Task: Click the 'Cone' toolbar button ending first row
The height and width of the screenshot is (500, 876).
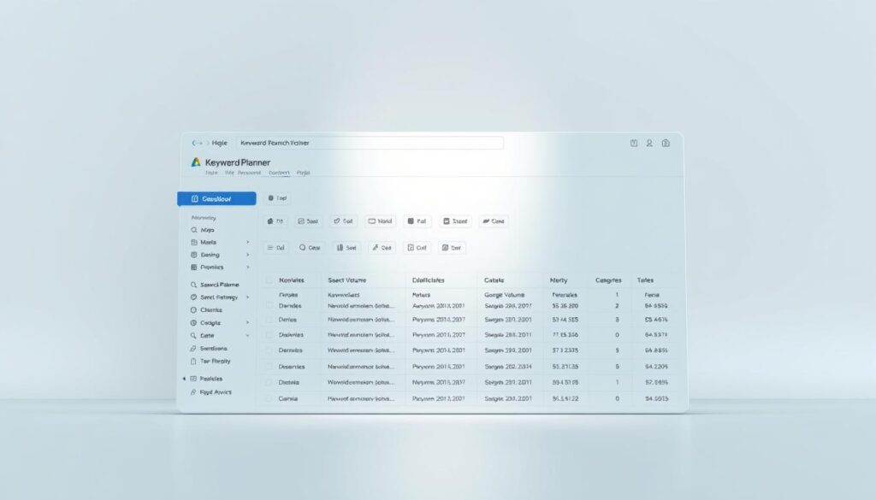Action: pos(494,221)
